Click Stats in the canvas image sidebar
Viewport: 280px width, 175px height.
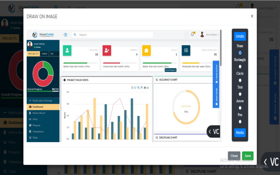point(43,119)
